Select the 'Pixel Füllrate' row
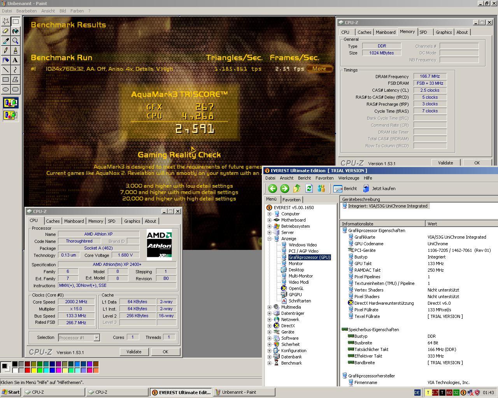The height and width of the screenshot is (398, 498). click(x=419, y=310)
